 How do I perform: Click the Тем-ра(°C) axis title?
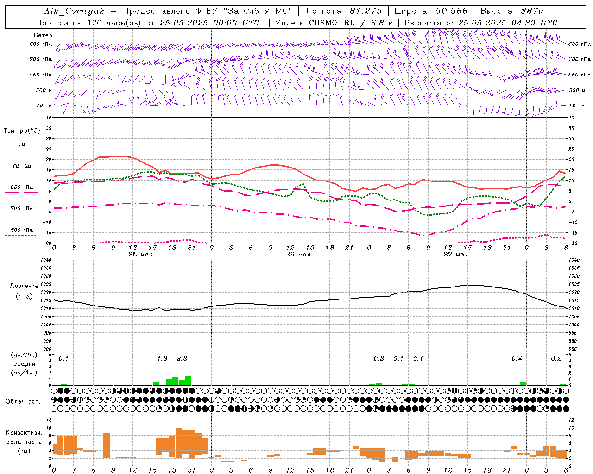click(22, 131)
